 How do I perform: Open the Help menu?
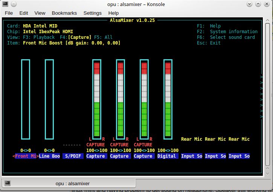tap(113, 13)
